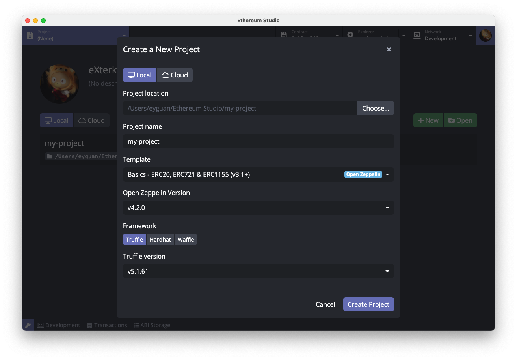
Task: Click the user avatar in the top right
Action: coord(485,36)
